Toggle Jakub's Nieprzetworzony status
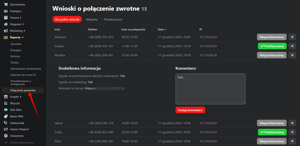The image size is (300, 146). [x=272, y=123]
